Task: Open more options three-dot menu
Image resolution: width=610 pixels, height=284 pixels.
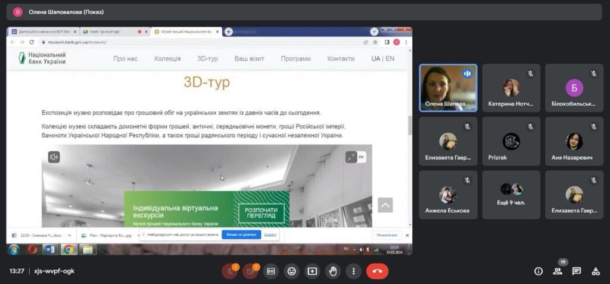Action: tap(353, 271)
